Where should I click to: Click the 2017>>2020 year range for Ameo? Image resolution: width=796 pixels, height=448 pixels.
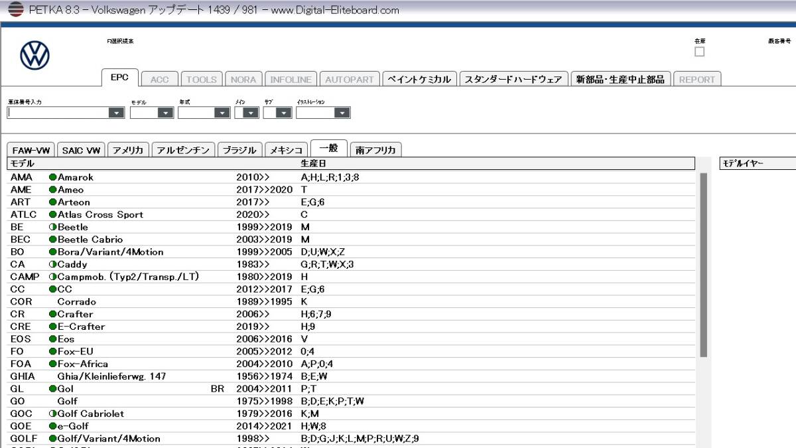coord(264,190)
